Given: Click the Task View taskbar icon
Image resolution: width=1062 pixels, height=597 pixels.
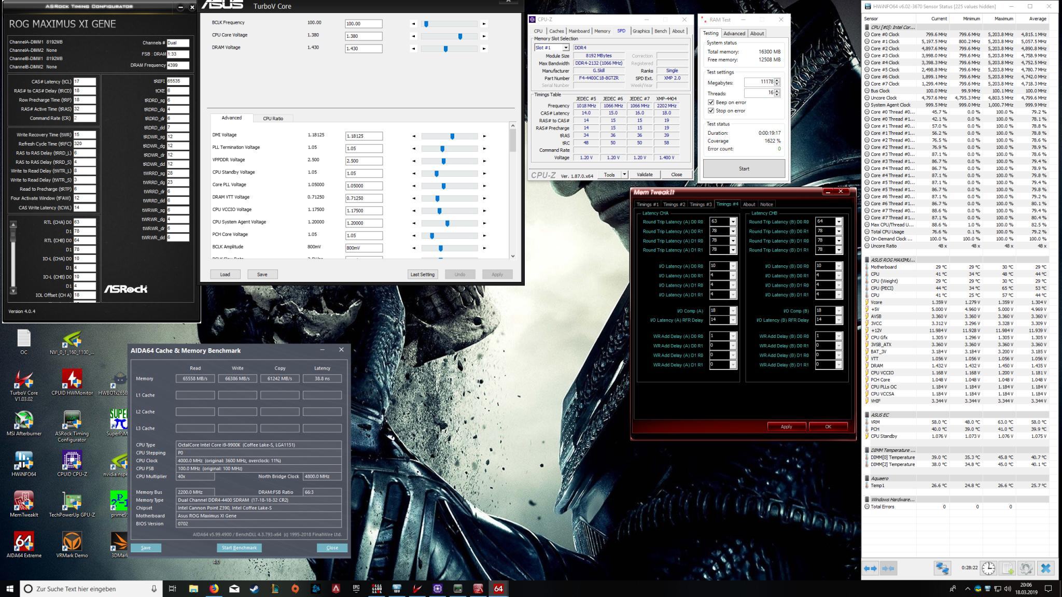Looking at the screenshot, I should click(x=173, y=588).
